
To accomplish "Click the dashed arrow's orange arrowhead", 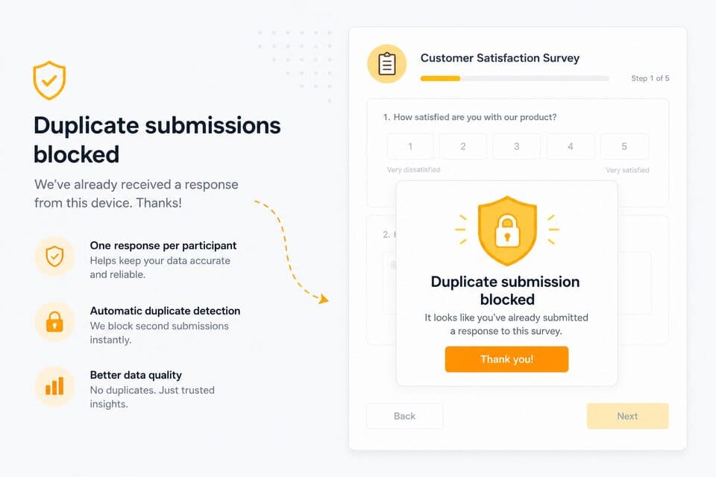I will click(x=324, y=299).
